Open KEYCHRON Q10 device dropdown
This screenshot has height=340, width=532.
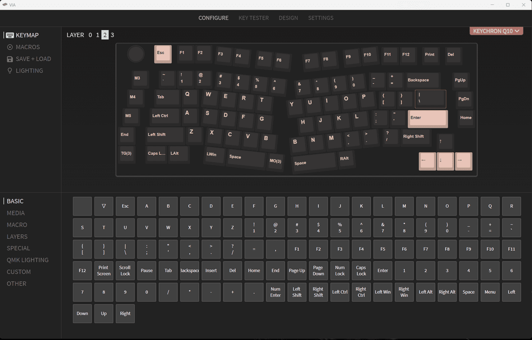(x=497, y=31)
